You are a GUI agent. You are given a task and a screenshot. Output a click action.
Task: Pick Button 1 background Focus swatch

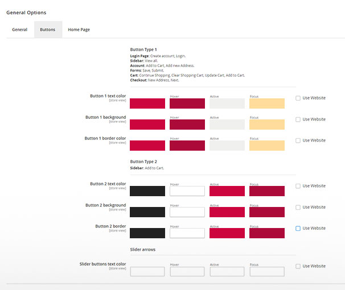(267, 125)
